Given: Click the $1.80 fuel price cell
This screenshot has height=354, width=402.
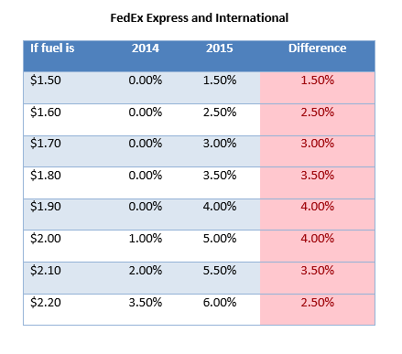Looking at the screenshot, I should [x=46, y=176].
